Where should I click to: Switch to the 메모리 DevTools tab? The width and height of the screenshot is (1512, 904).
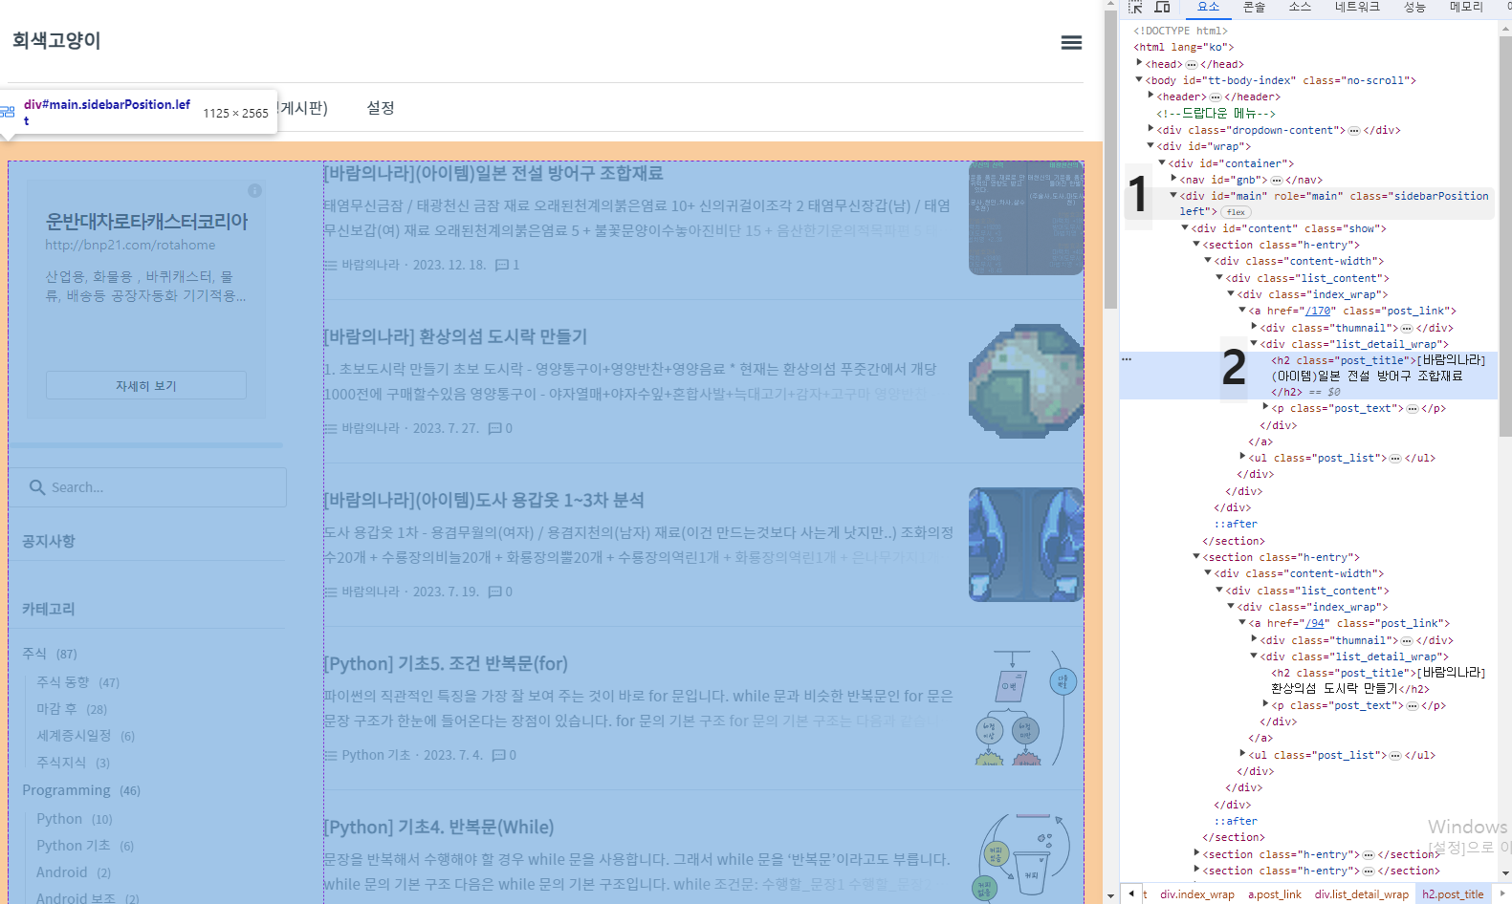click(x=1466, y=8)
